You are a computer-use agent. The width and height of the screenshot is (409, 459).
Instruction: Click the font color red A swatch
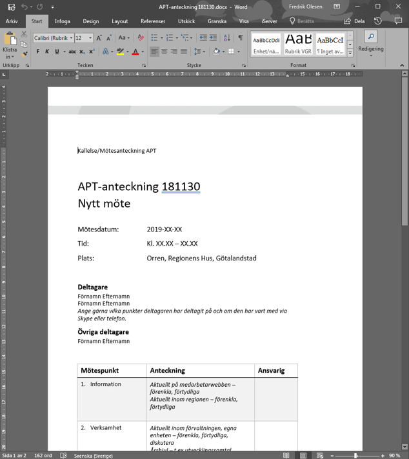(135, 52)
